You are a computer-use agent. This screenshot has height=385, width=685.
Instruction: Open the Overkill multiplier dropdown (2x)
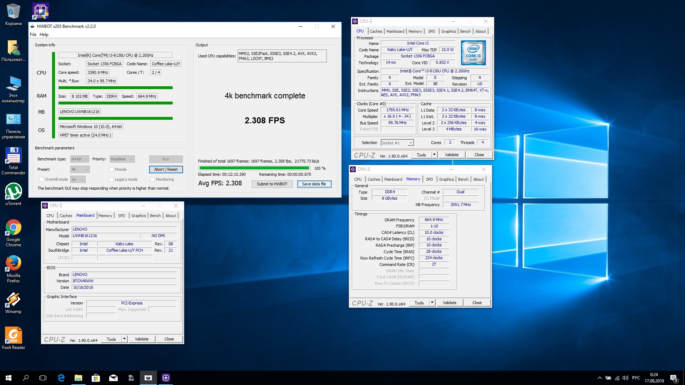(78, 179)
